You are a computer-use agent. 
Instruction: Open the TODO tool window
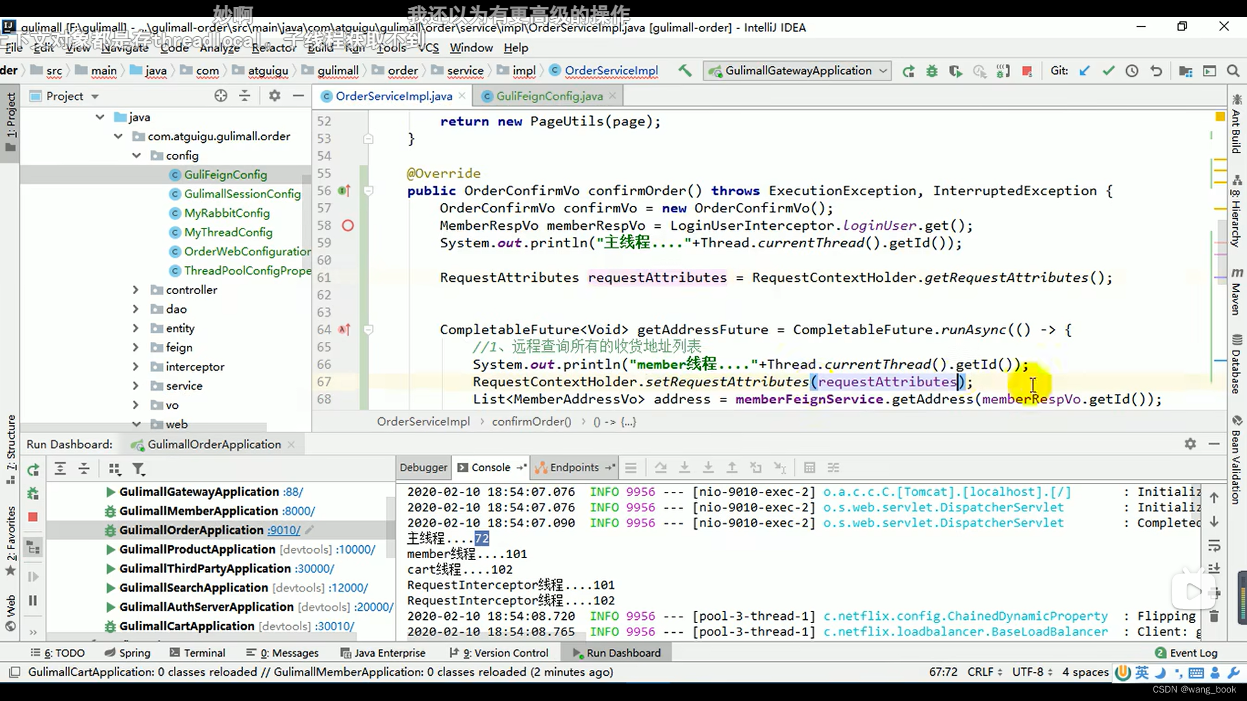pyautogui.click(x=58, y=653)
